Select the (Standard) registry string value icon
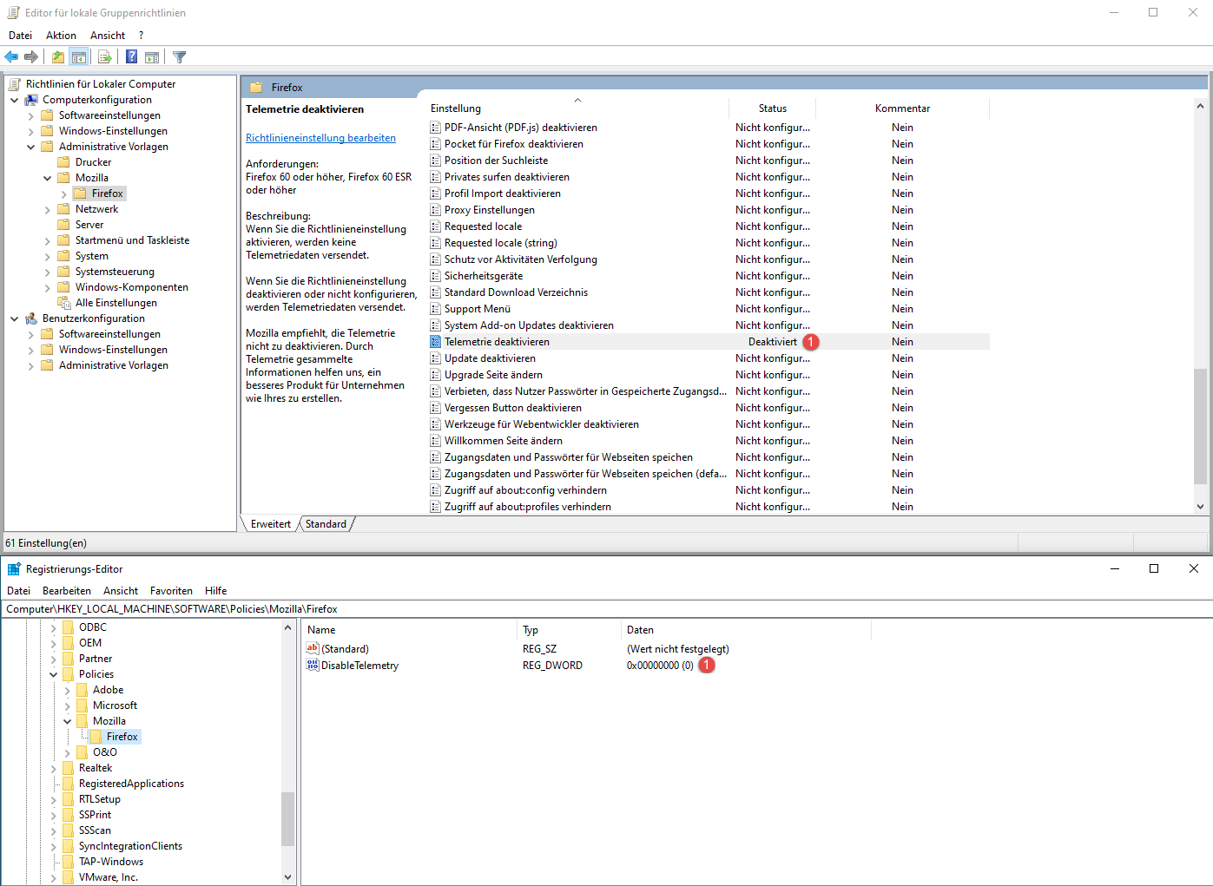 tap(313, 649)
